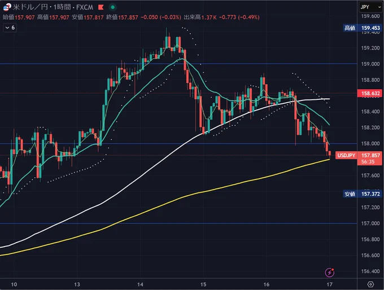Click date 15 on the time axis
Image resolution: width=384 pixels, height=290 pixels.
coord(203,284)
